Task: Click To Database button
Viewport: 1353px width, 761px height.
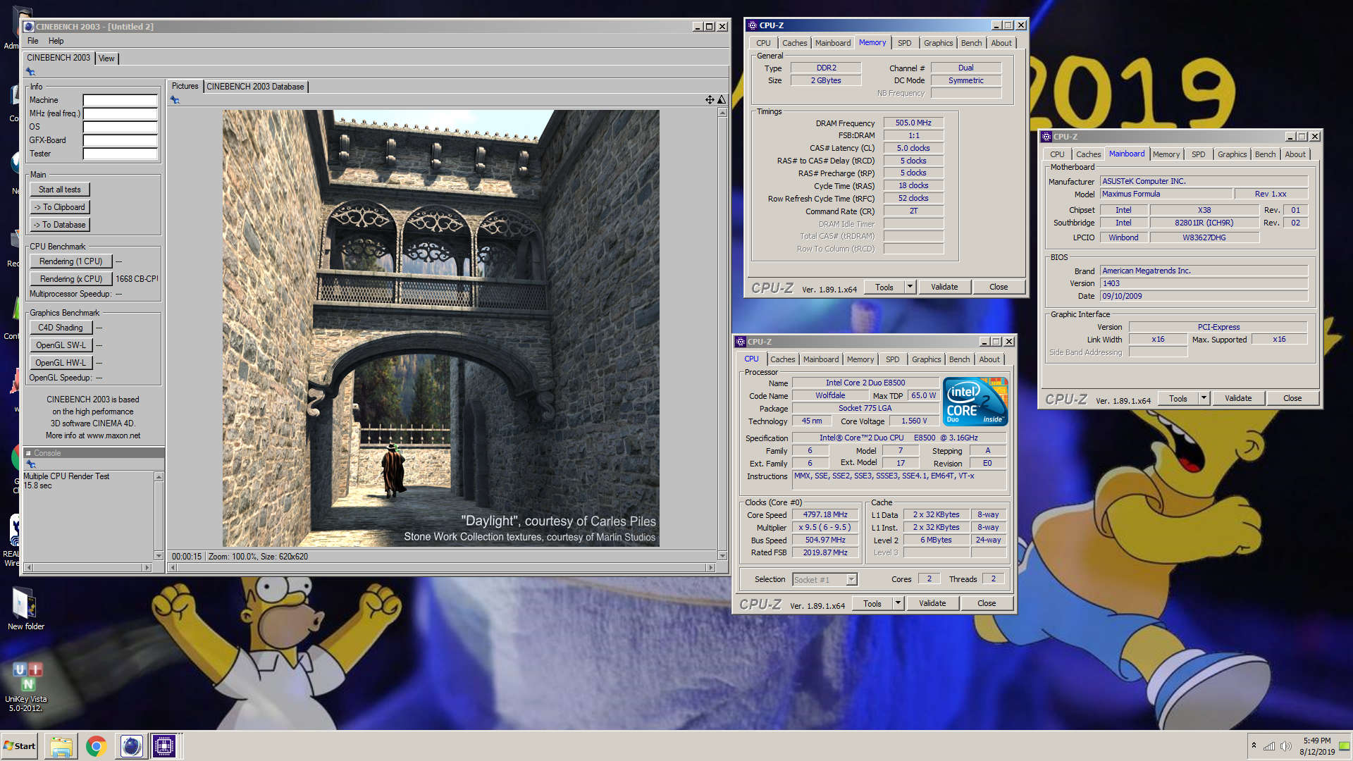Action: tap(60, 225)
